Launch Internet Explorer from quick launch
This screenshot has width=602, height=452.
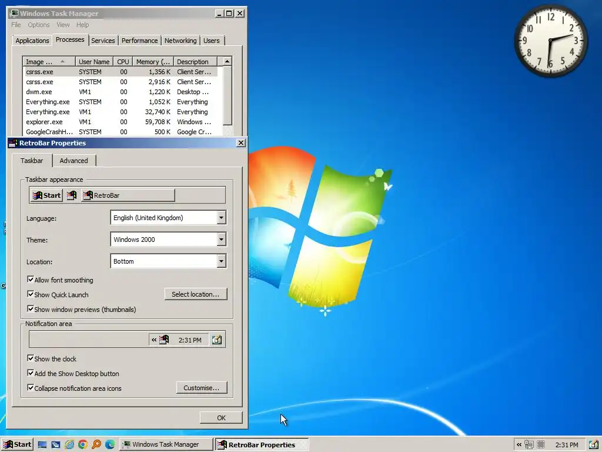pyautogui.click(x=69, y=445)
